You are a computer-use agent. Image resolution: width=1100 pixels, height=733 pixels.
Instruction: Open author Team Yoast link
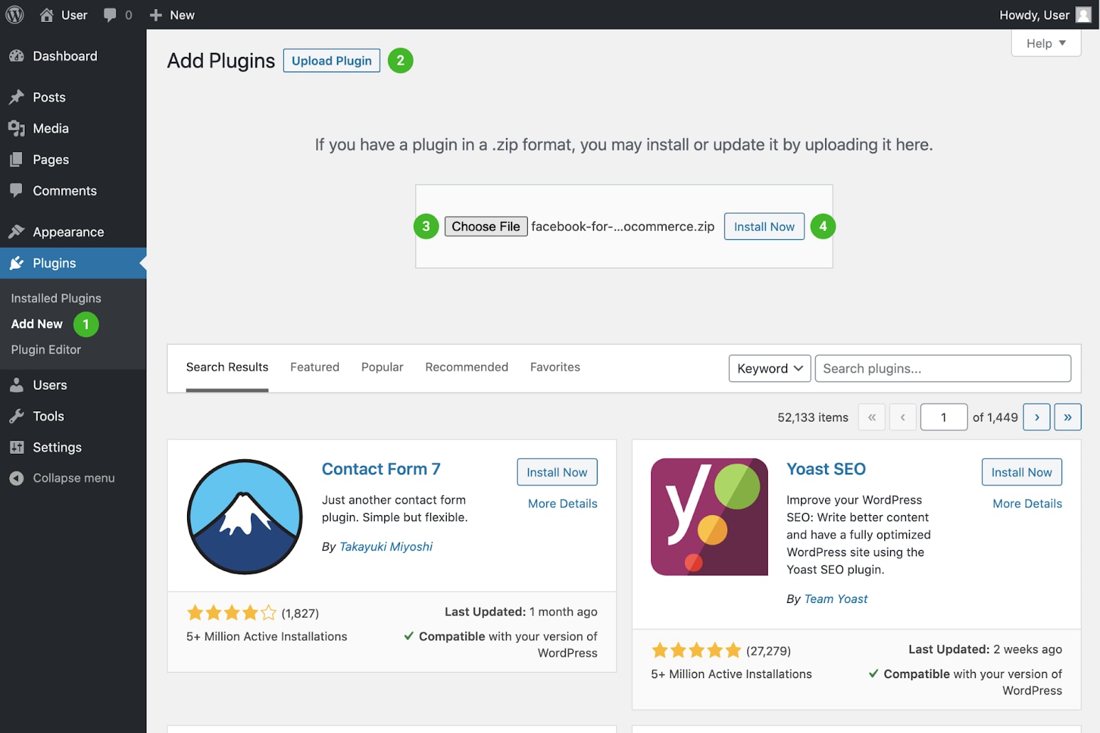[x=836, y=599]
